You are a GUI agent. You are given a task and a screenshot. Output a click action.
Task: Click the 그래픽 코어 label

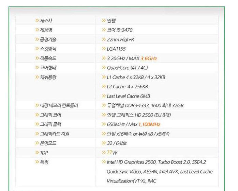pos(50,115)
